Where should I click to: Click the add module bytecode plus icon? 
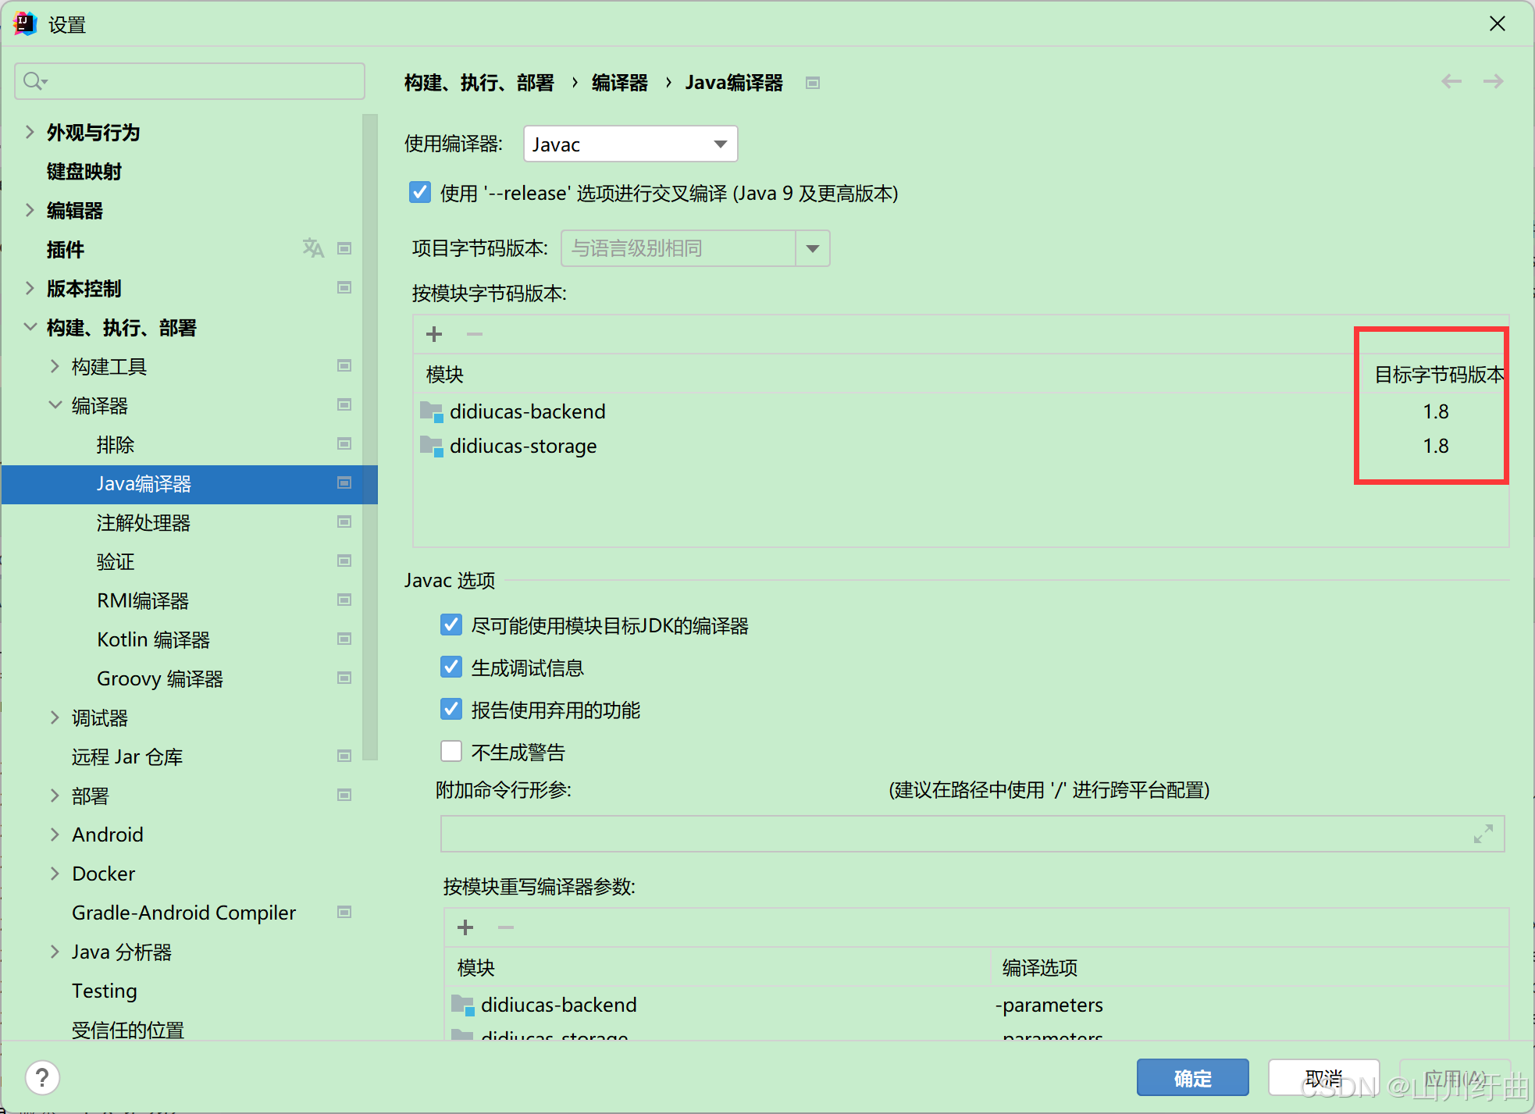[x=434, y=334]
